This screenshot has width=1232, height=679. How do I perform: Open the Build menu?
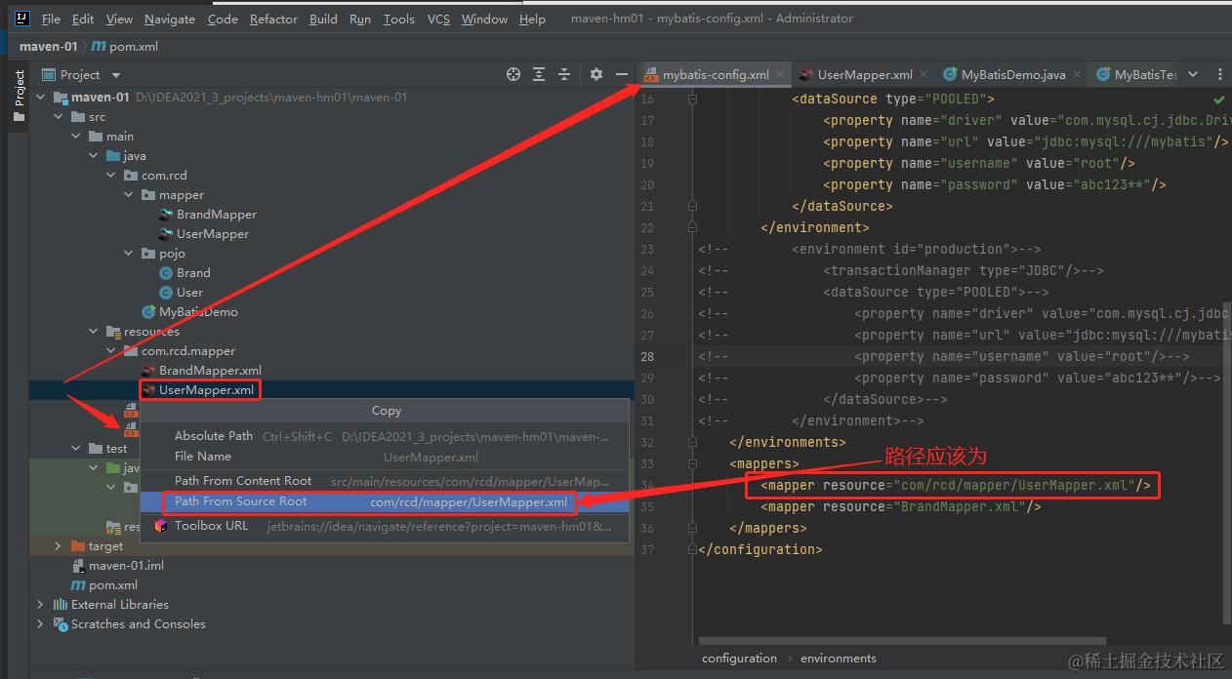[x=323, y=19]
